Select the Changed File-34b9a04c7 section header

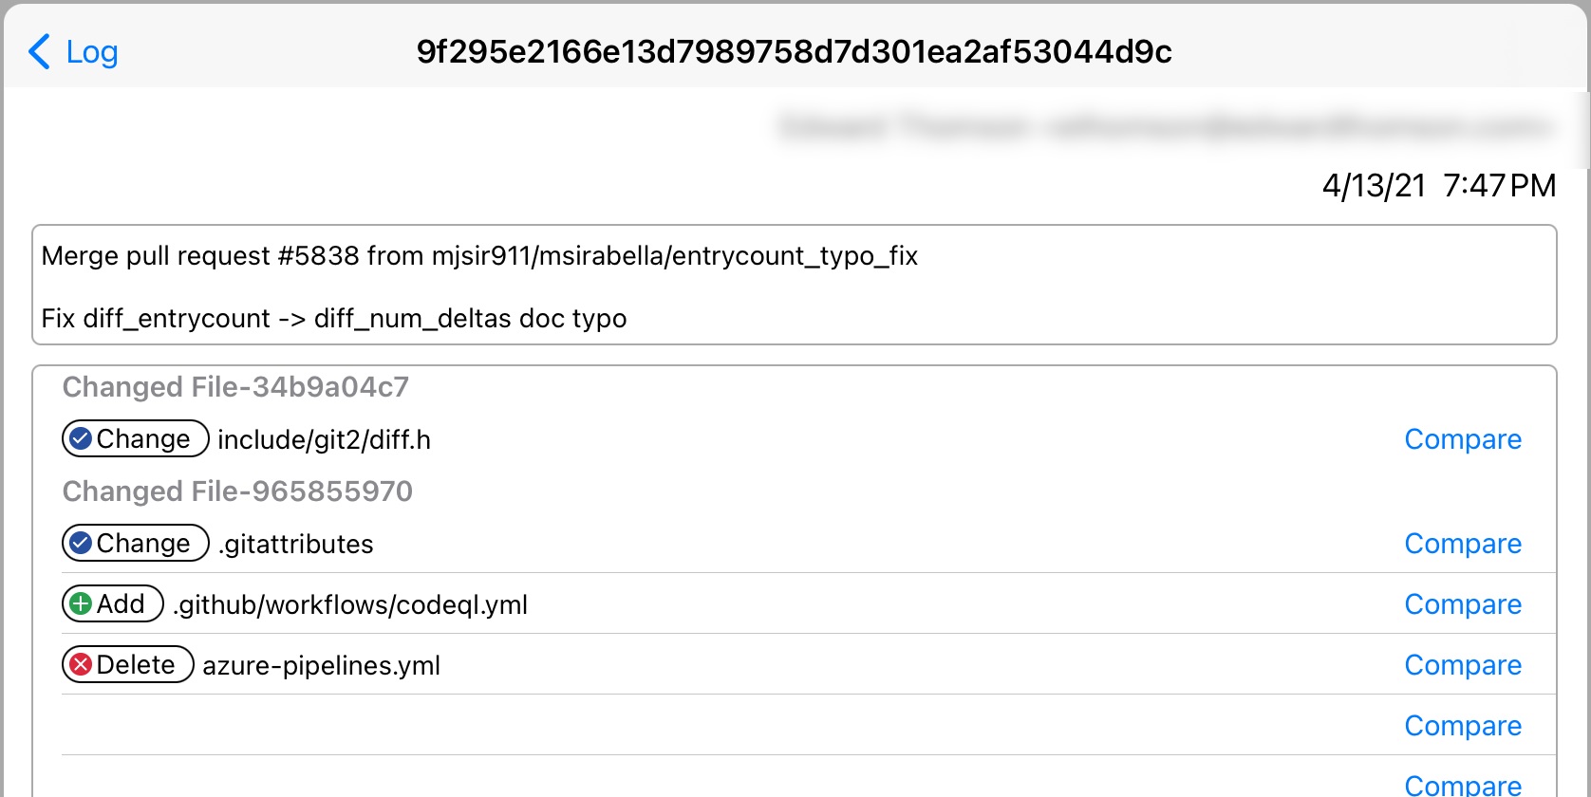(235, 387)
